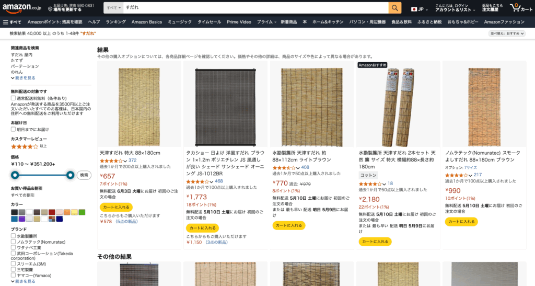The width and height of the screenshot is (535, 286).
Task: Select the orange color swatch
Action: (x=67, y=212)
